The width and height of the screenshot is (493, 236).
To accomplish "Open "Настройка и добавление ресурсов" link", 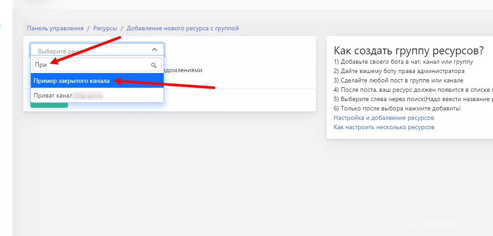I will point(384,118).
